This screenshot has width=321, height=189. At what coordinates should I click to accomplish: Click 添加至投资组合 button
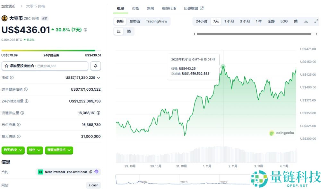pyautogui.click(x=45, y=66)
